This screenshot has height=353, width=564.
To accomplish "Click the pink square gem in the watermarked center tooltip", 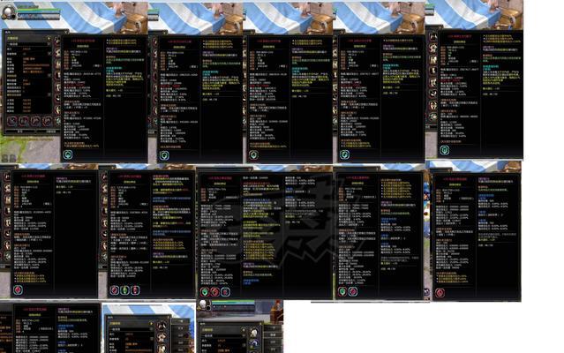I will point(225,291).
